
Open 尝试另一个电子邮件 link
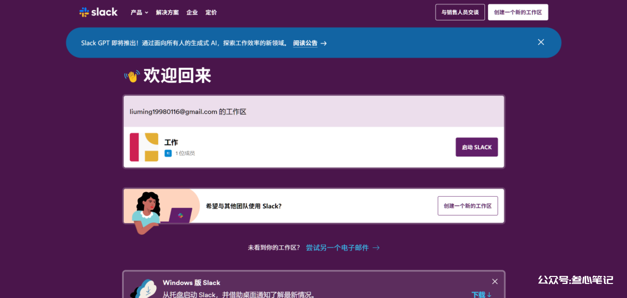(x=343, y=247)
